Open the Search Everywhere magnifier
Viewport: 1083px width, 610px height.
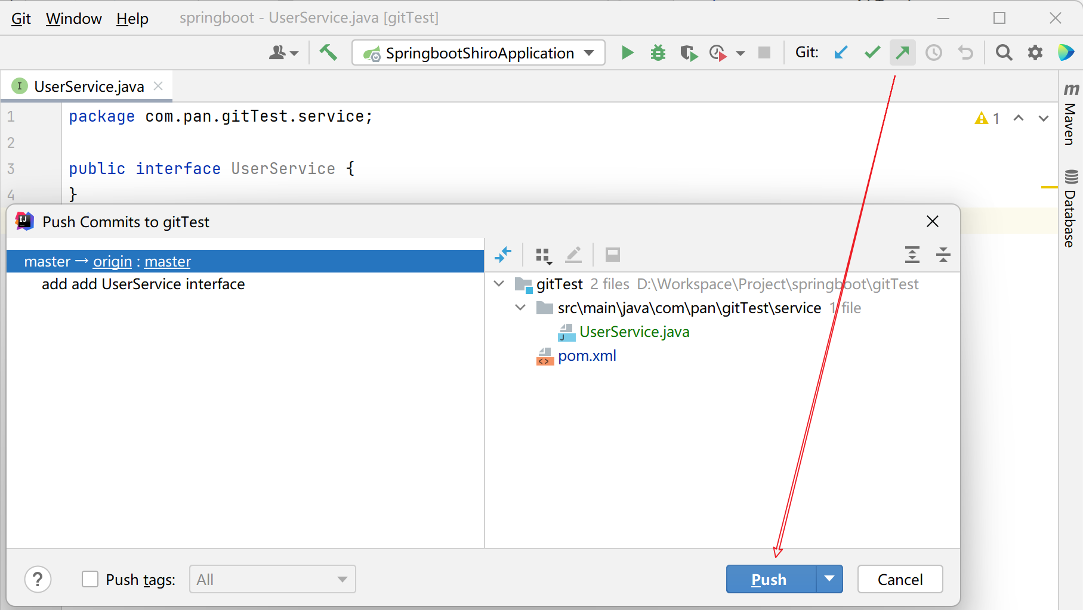coord(1004,53)
